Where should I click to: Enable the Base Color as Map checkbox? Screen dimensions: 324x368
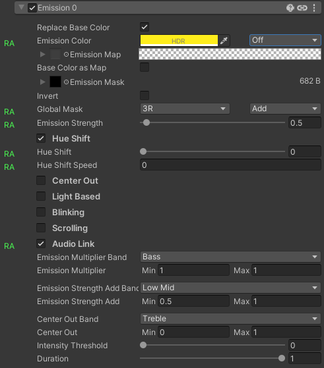pos(145,67)
